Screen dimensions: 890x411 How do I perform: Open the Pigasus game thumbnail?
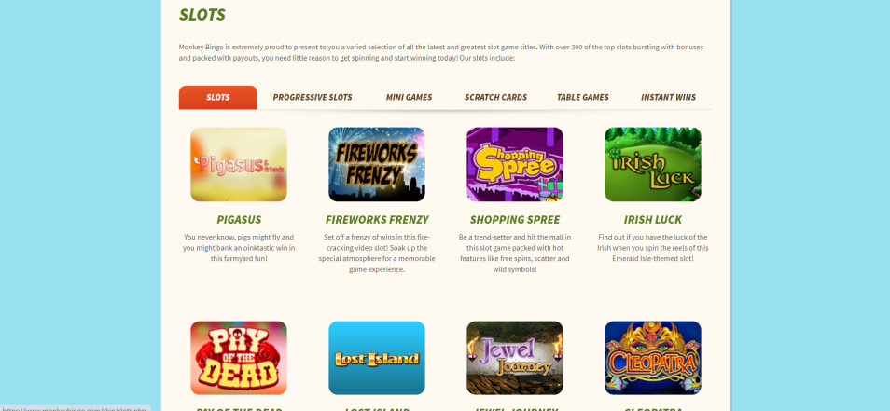[239, 164]
